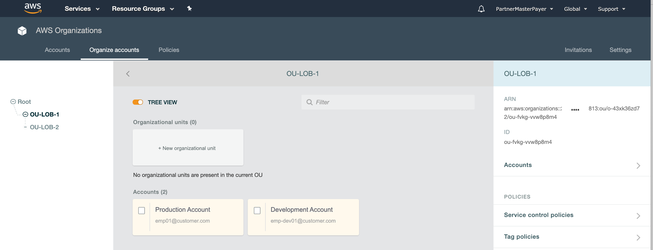Viewport: 653px width, 250px height.
Task: Click the 'No organizational units are present' message
Action: (x=198, y=175)
